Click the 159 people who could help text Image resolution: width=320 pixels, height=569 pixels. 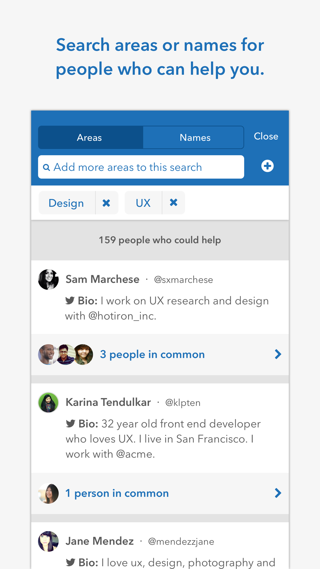point(160,240)
